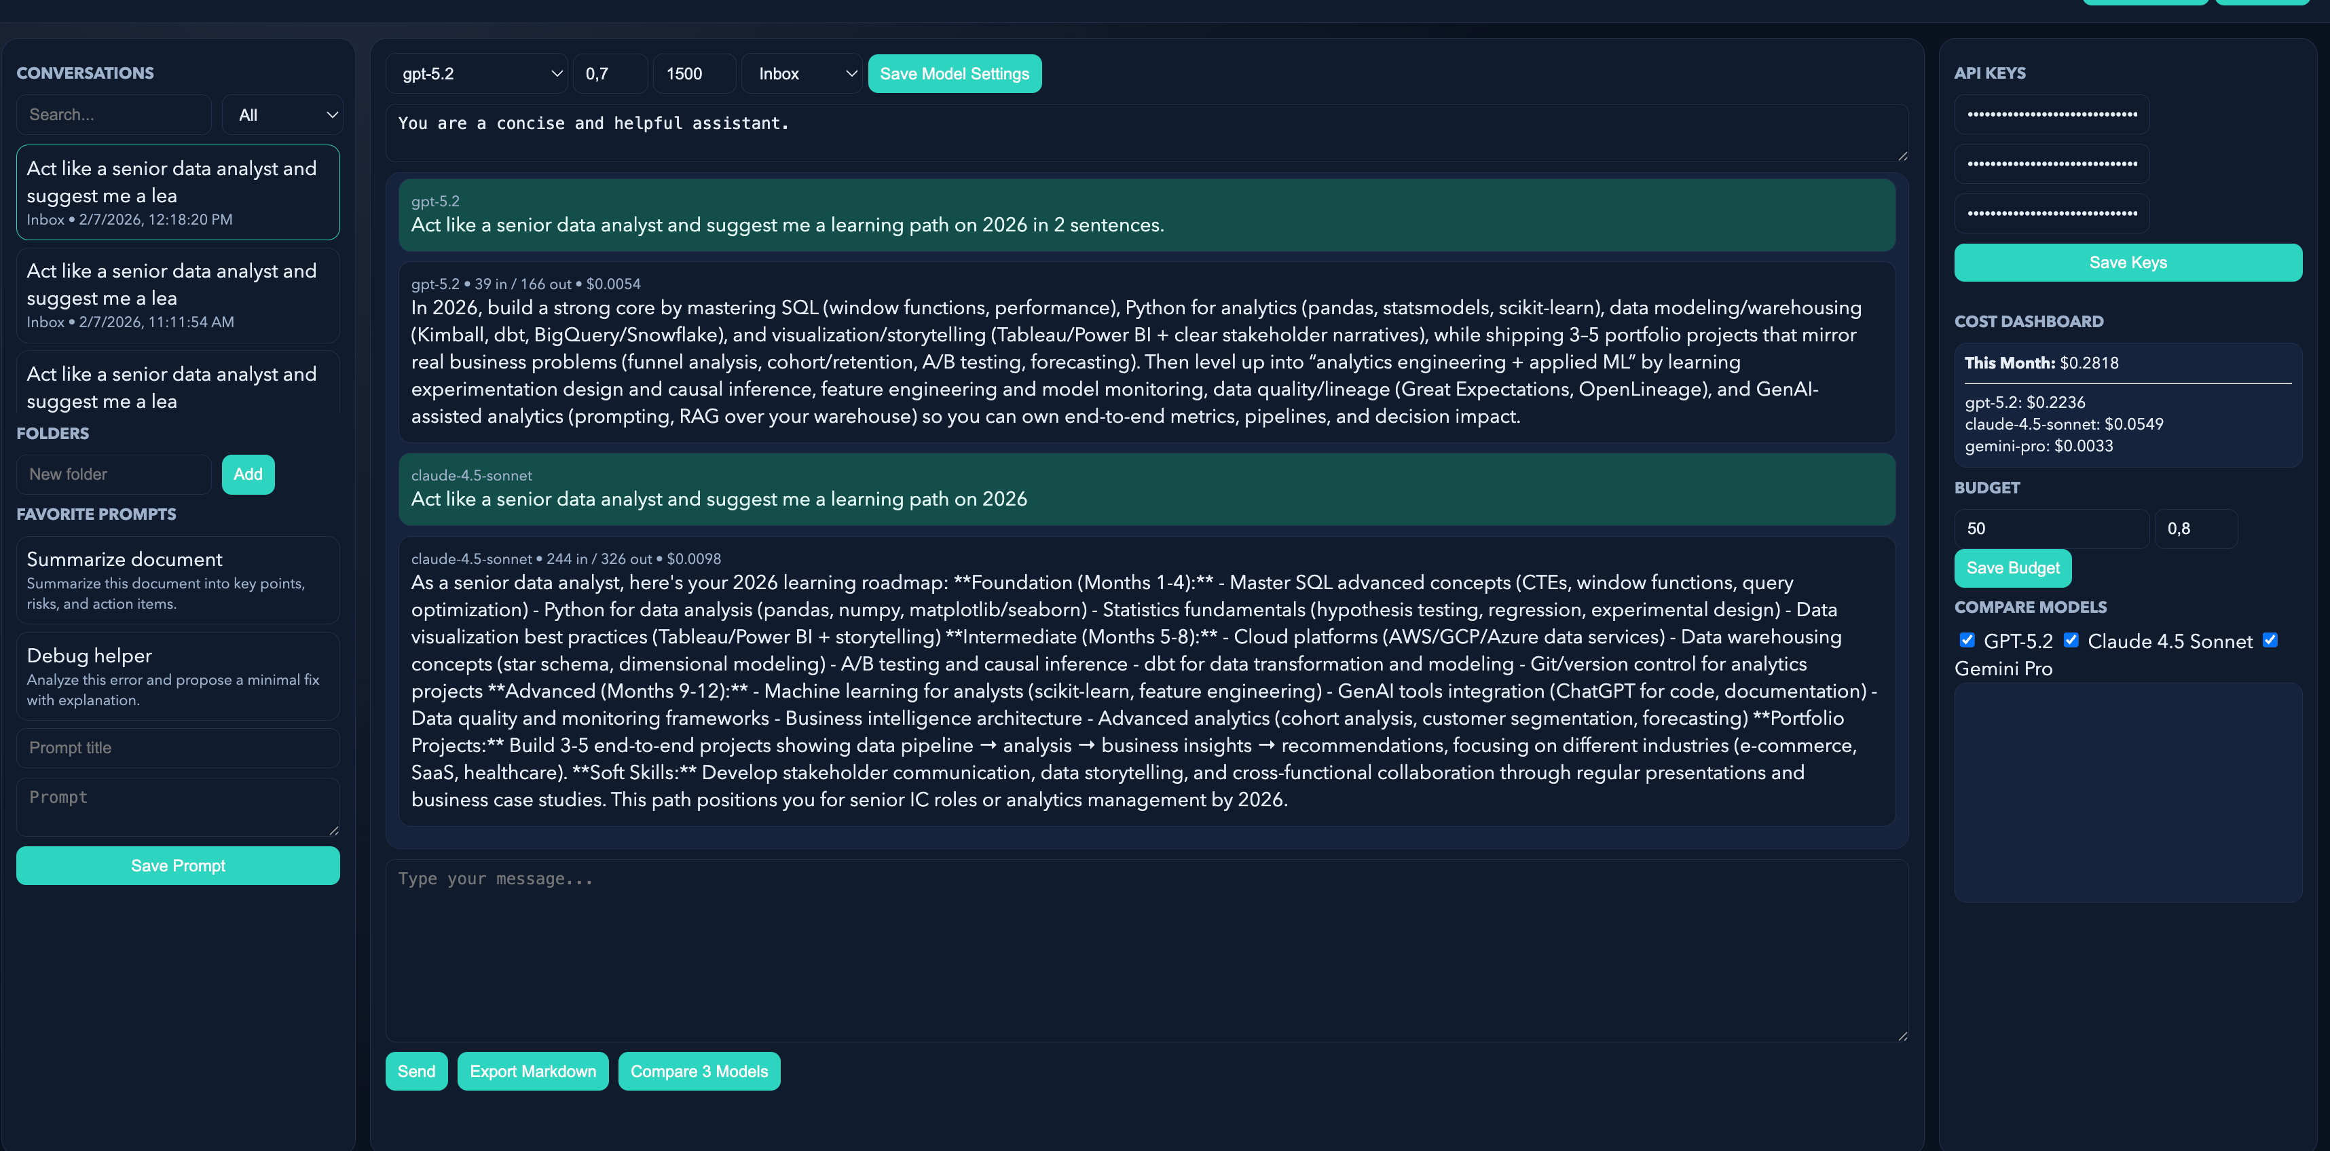The width and height of the screenshot is (2330, 1151).
Task: Click Compare 3 Models button
Action: tap(699, 1072)
